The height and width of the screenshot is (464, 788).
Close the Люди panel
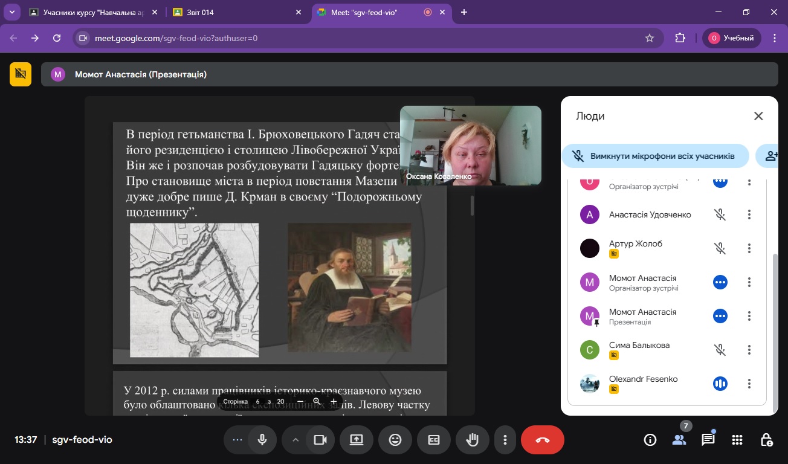758,116
